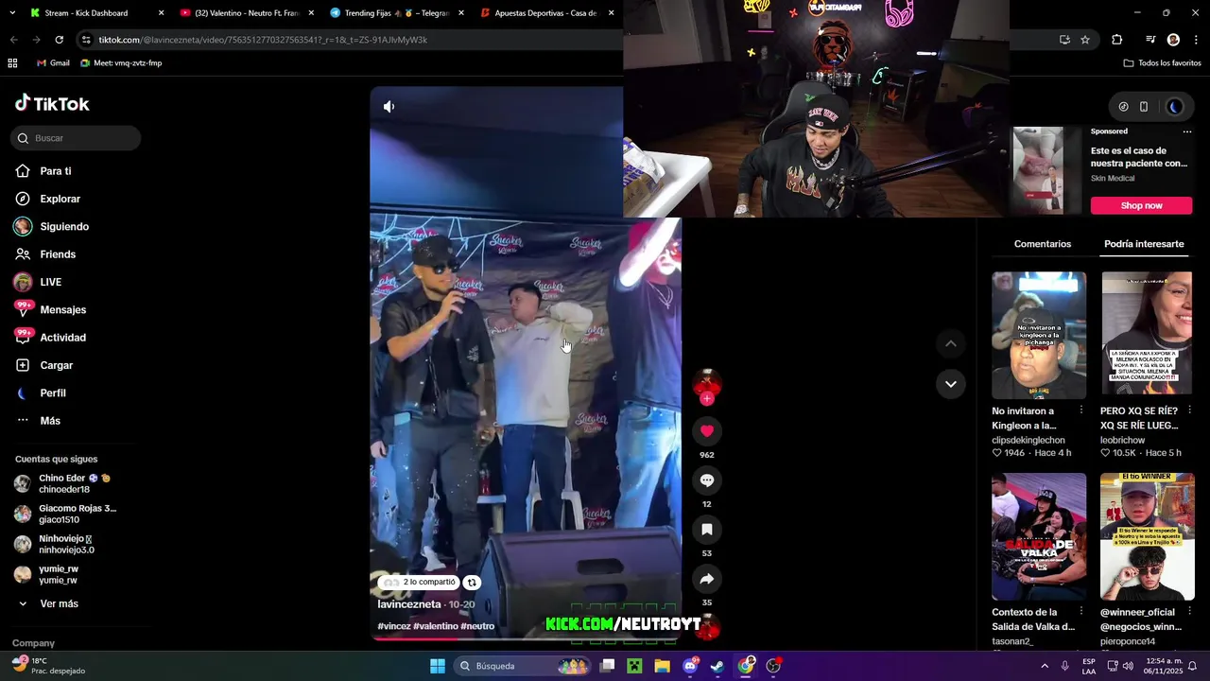Open File Explorer from the taskbar
This screenshot has width=1210, height=681.
click(x=662, y=666)
